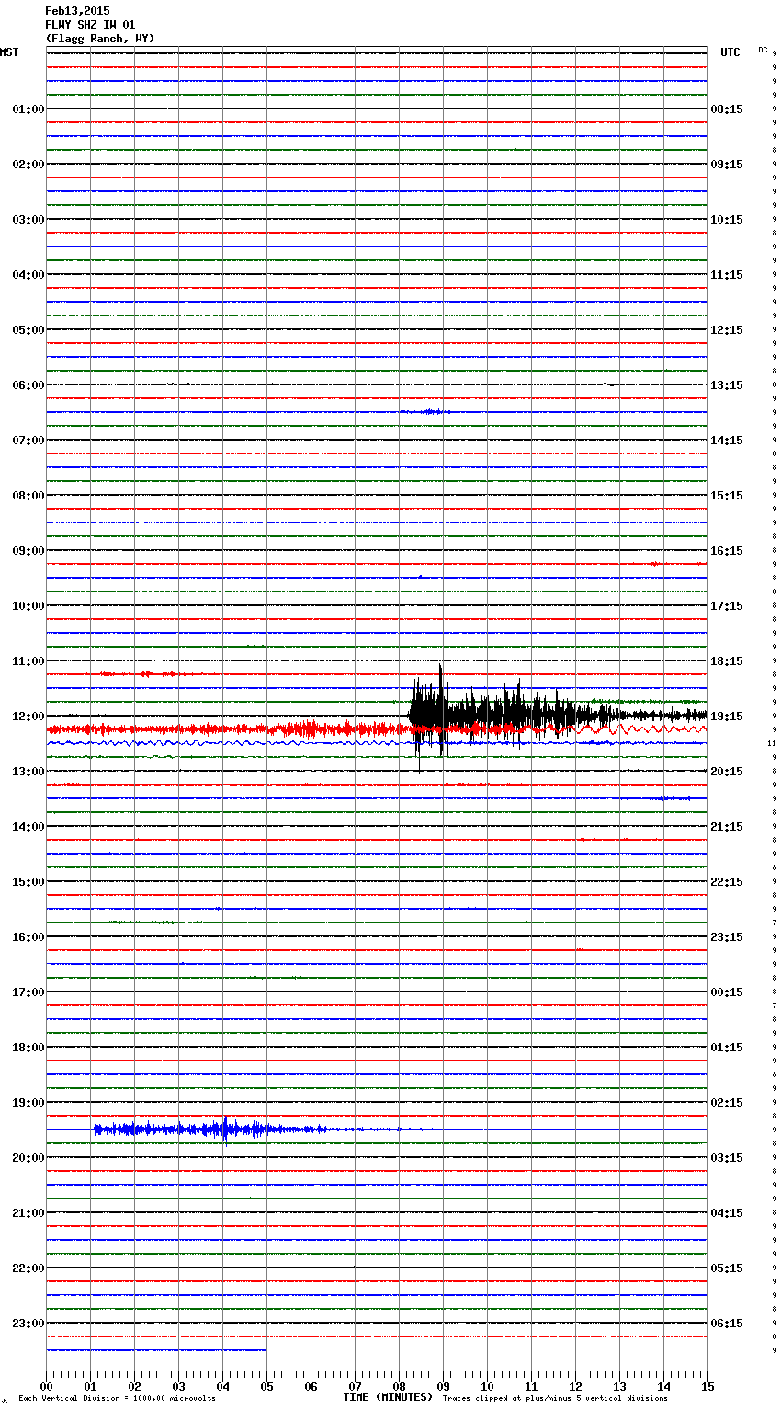Click the minute 10 axis tick label
The image size is (781, 1411).
coord(487,1387)
